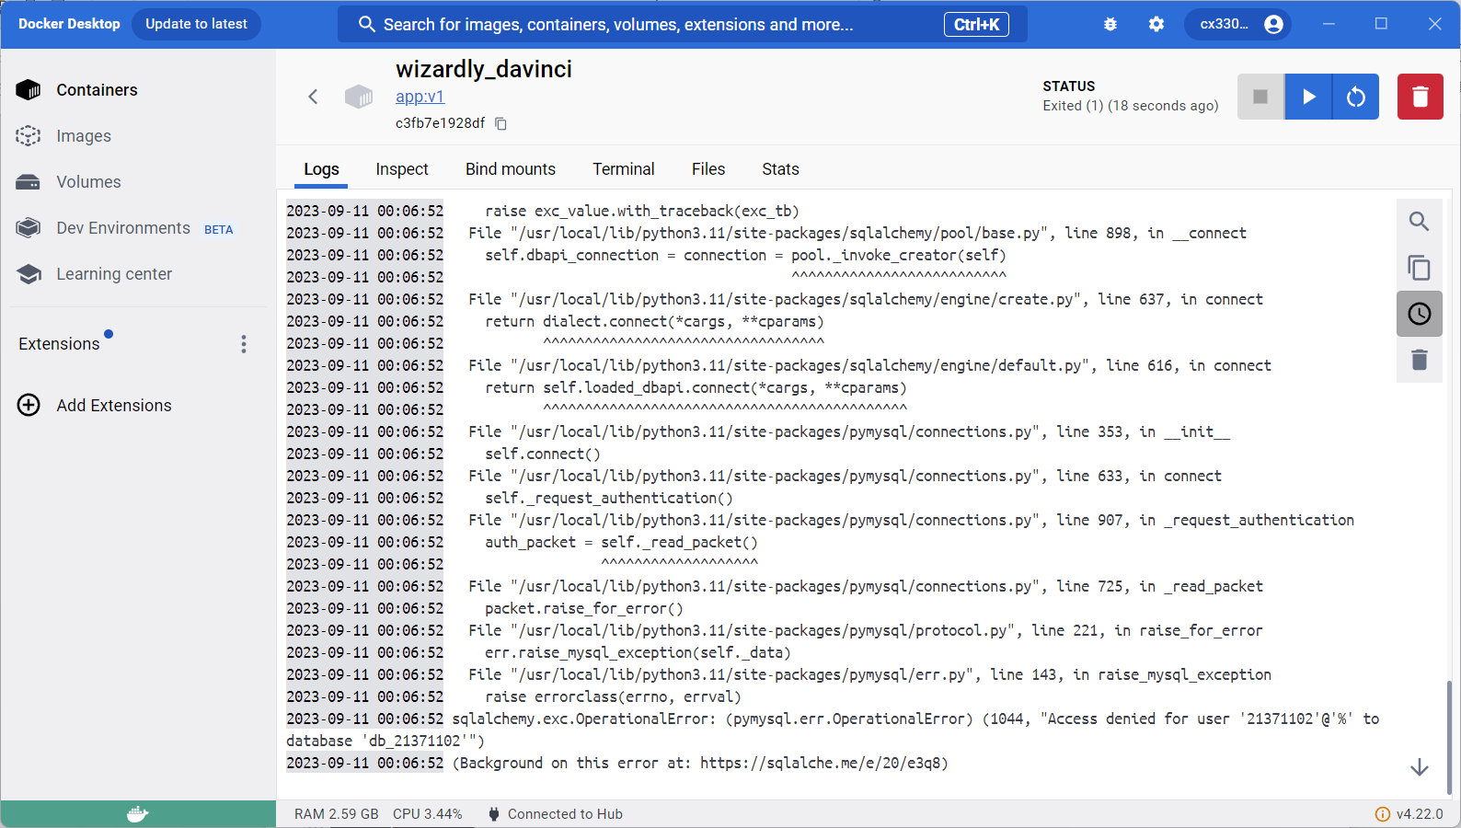Go back with the left chevron
This screenshot has height=828, width=1461.
(x=313, y=97)
